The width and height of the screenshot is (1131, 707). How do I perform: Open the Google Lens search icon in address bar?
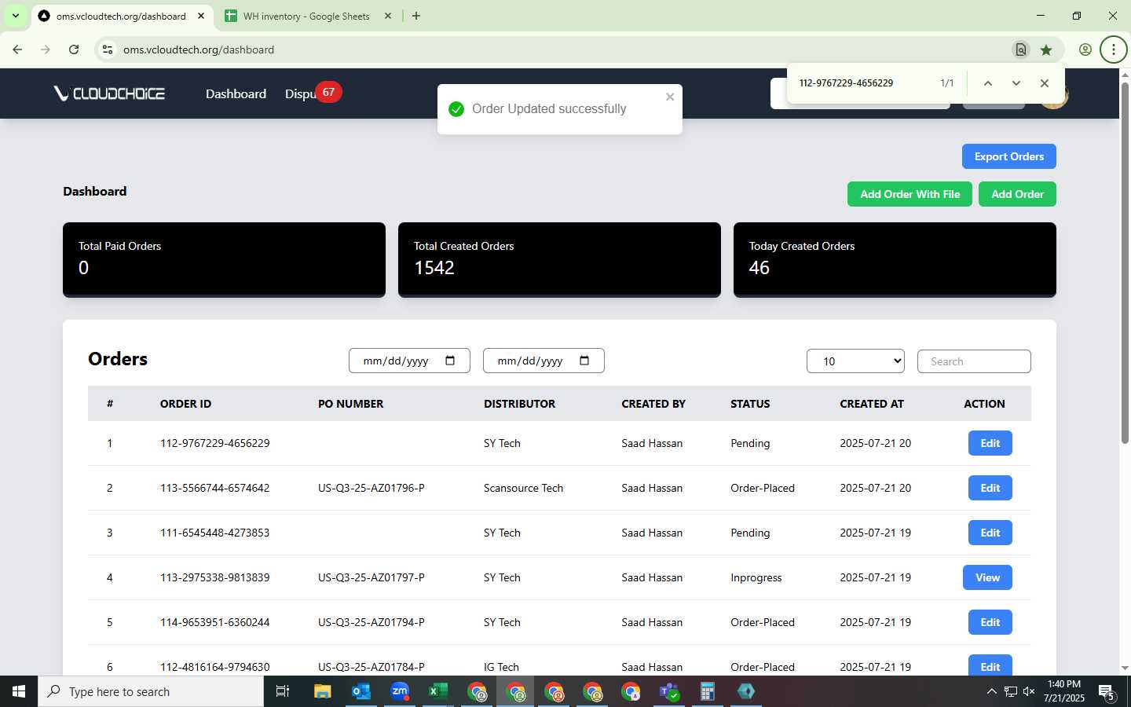pos(1021,49)
